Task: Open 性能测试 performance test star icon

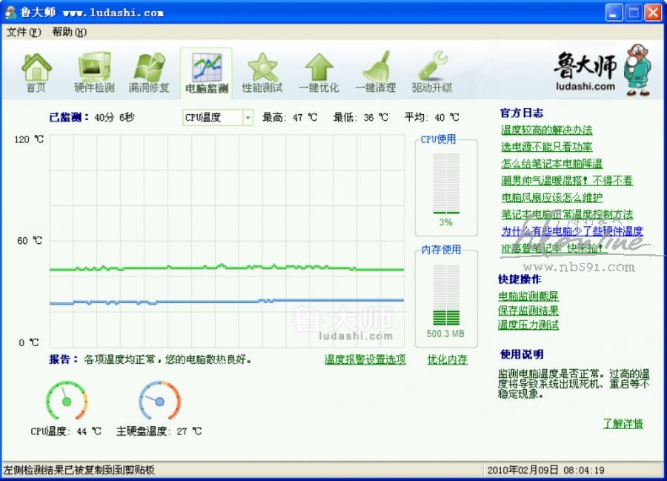Action: click(262, 67)
